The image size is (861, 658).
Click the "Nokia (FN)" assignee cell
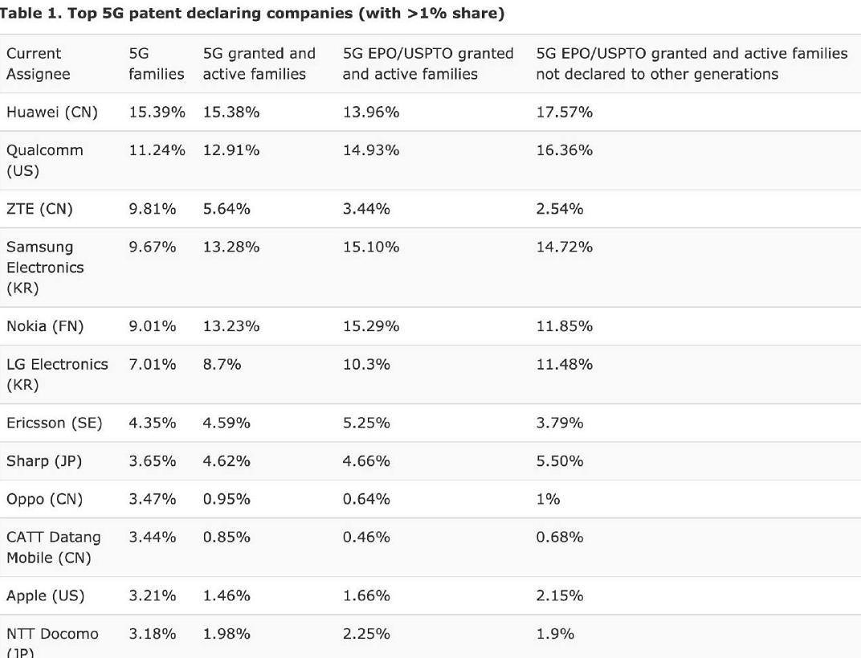coord(45,326)
